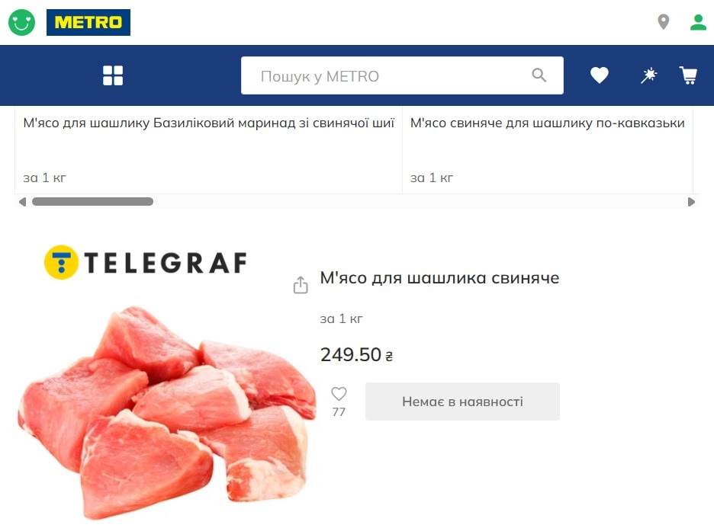The image size is (714, 528).
Task: Open 'шашлику по-кавказьки' product link
Action: pos(547,123)
